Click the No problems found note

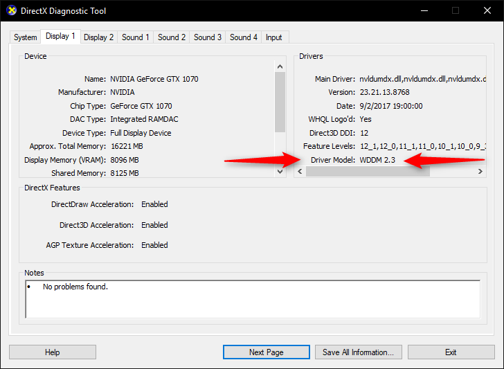click(x=75, y=287)
